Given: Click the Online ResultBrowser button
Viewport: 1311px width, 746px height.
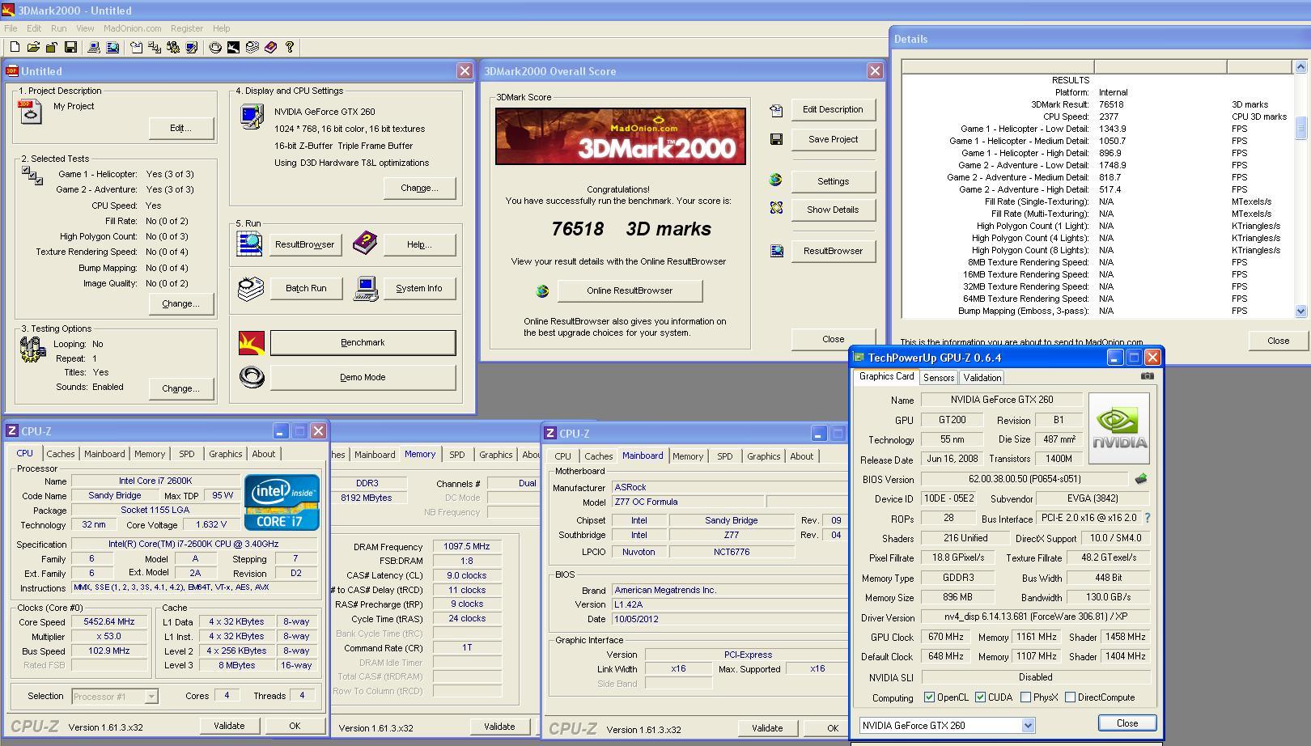Looking at the screenshot, I should coord(630,290).
